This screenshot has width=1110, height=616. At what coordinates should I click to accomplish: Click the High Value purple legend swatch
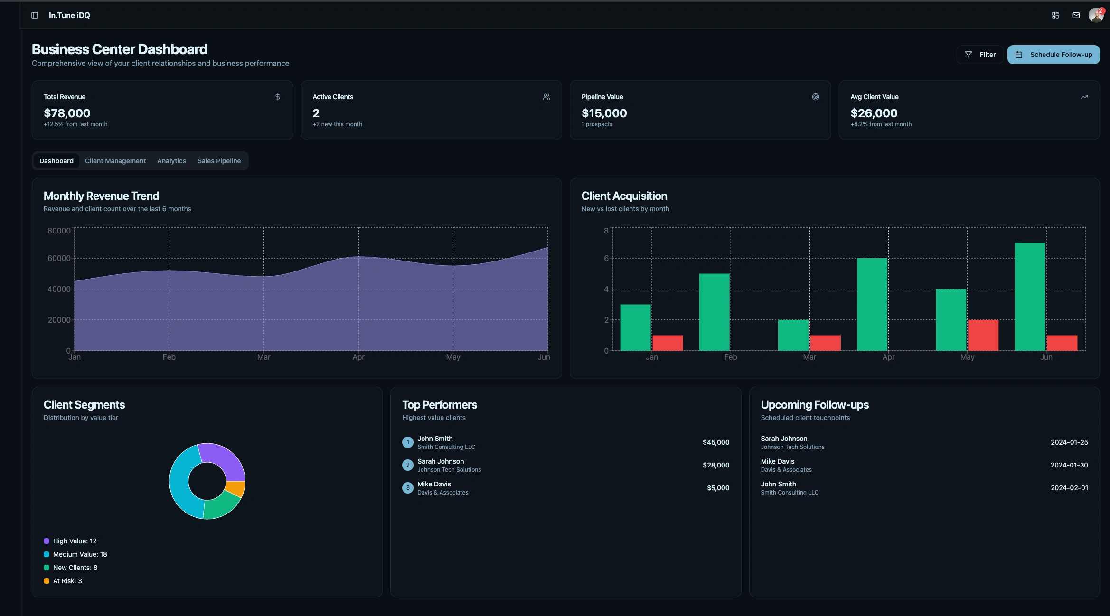tap(47, 541)
